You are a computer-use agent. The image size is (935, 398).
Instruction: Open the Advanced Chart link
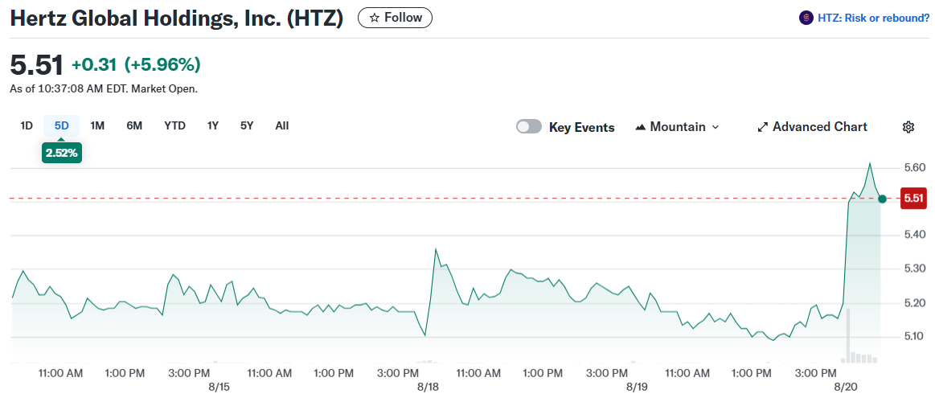pyautogui.click(x=812, y=127)
